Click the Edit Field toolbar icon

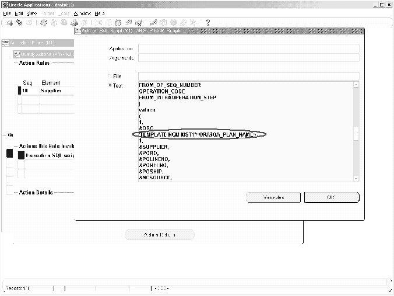153,23
